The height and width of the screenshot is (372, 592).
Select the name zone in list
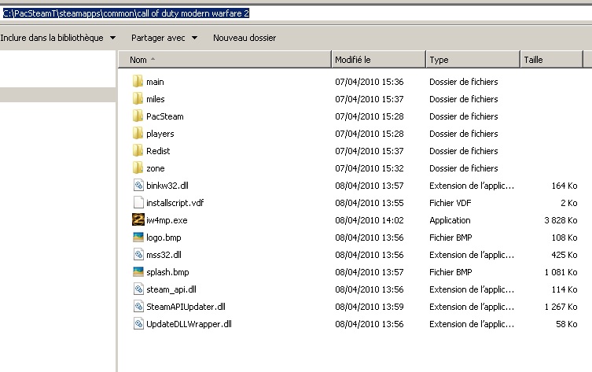[x=156, y=168]
